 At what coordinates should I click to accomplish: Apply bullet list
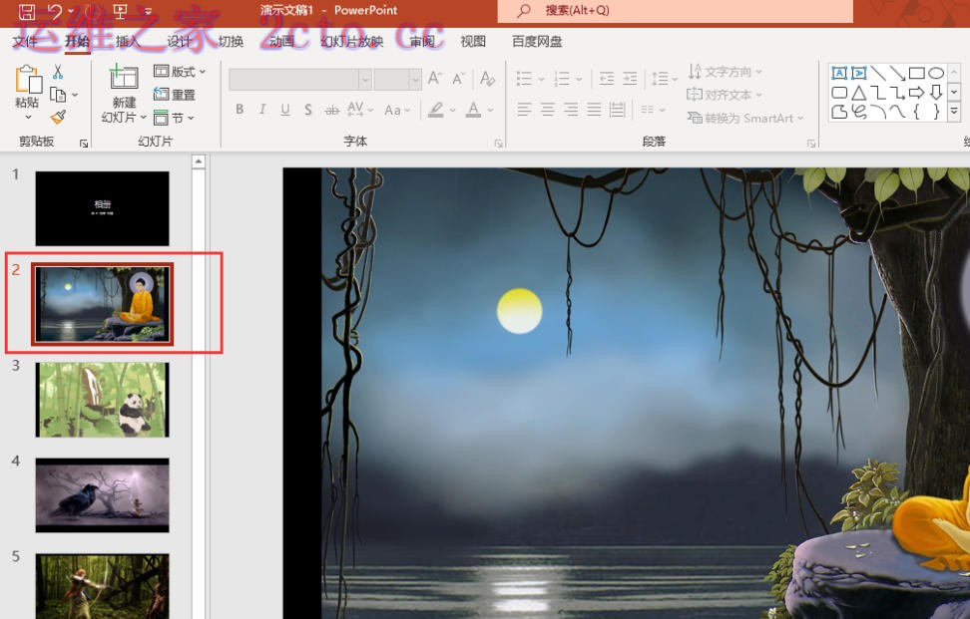pyautogui.click(x=524, y=79)
